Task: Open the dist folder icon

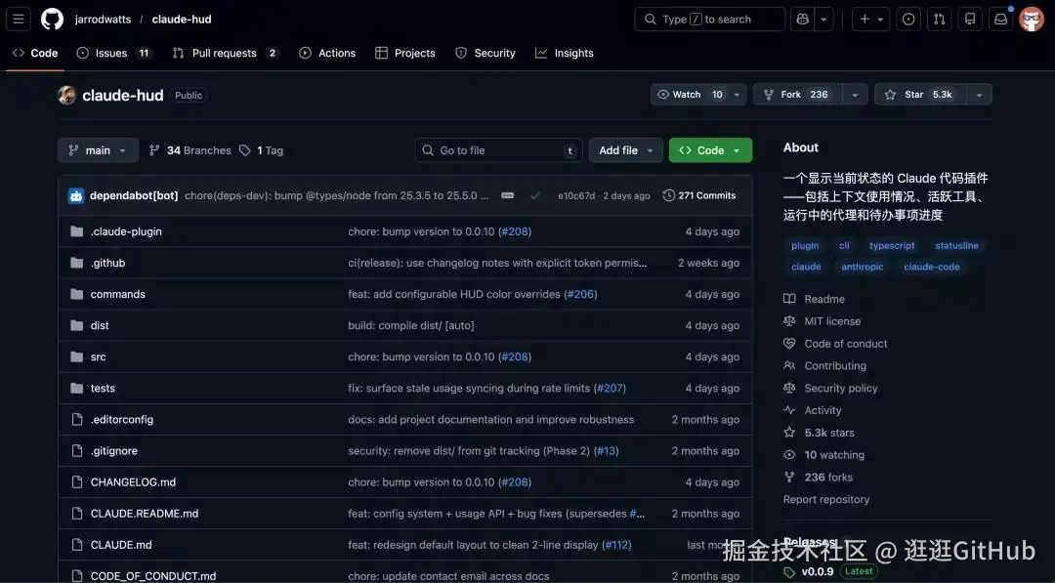Action: (77, 325)
